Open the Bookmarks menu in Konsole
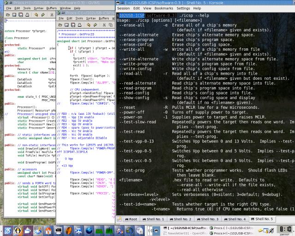Viewport: 295px width, 236px height. [164, 8]
